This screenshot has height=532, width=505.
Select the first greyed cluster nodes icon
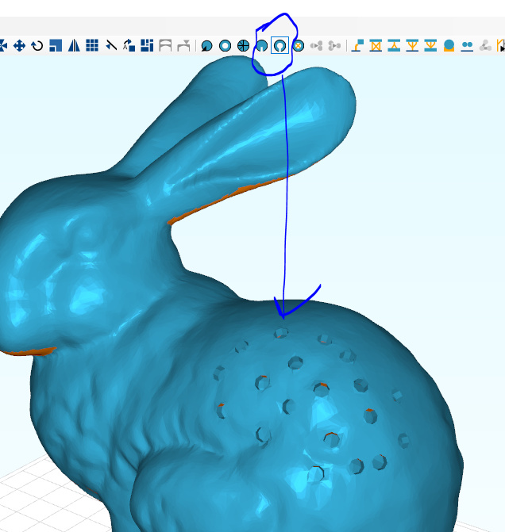click(x=316, y=46)
